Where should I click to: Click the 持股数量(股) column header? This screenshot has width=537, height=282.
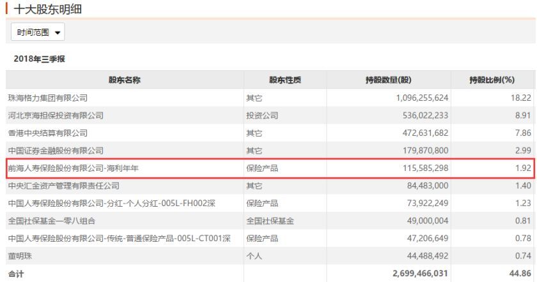click(x=389, y=80)
